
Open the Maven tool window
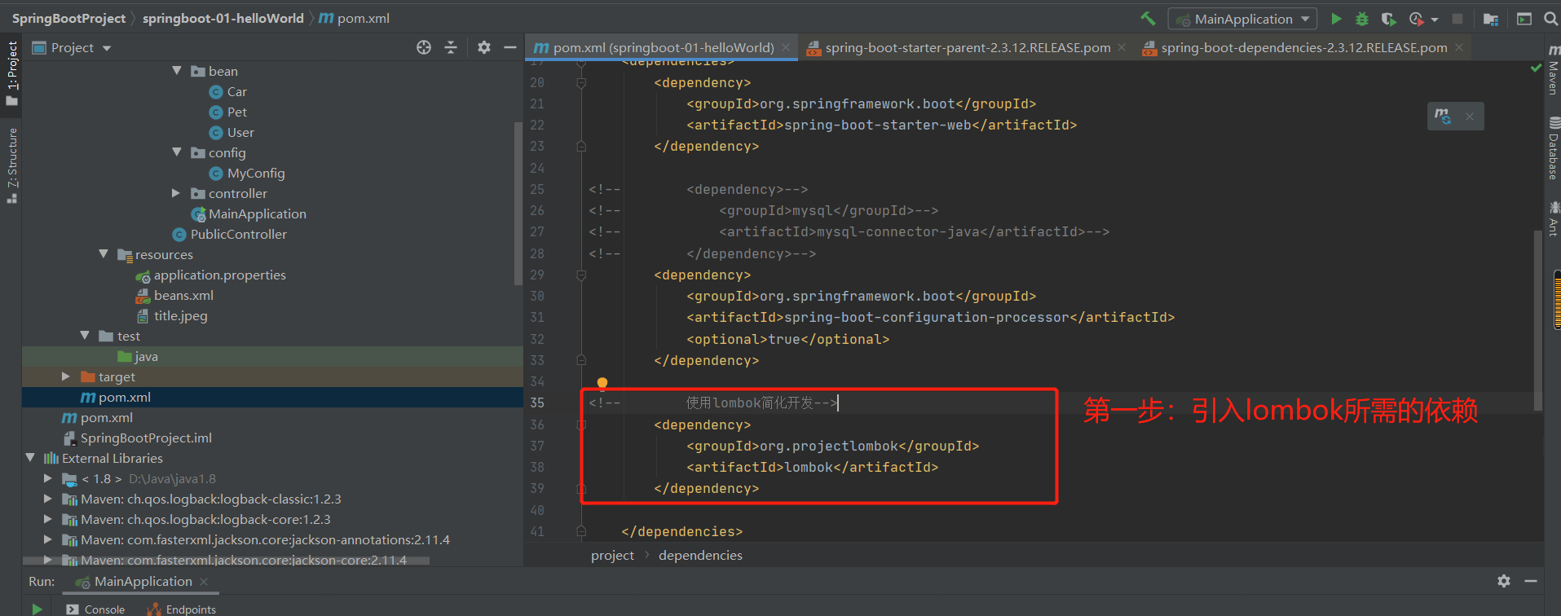pyautogui.click(x=1553, y=70)
